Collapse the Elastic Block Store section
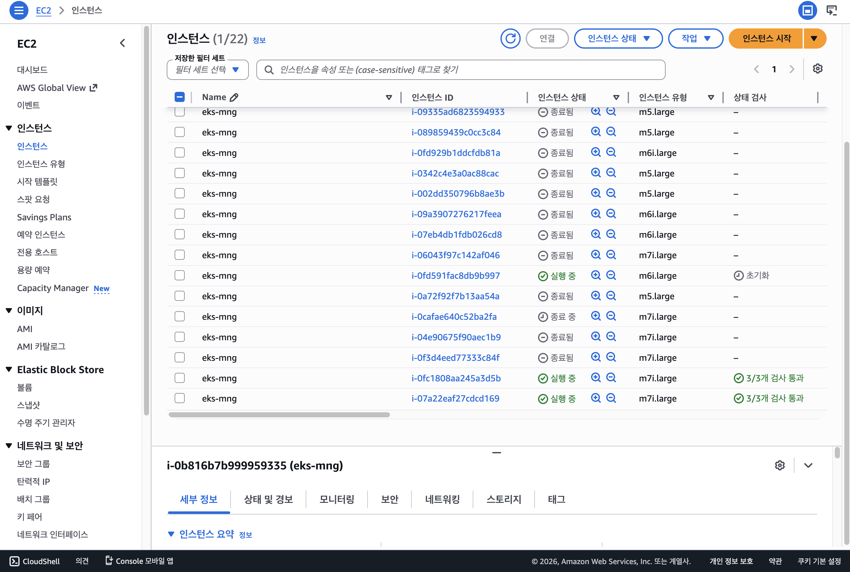The width and height of the screenshot is (850, 572). (9, 370)
